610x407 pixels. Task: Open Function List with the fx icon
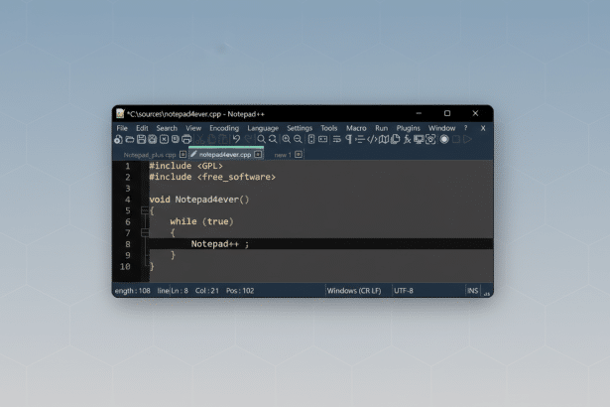407,139
